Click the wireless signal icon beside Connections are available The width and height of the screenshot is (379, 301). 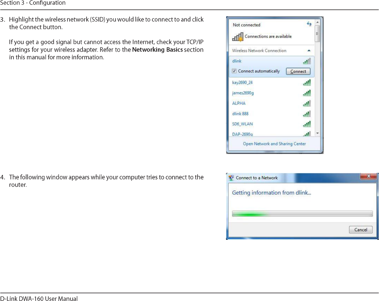[x=238, y=37]
